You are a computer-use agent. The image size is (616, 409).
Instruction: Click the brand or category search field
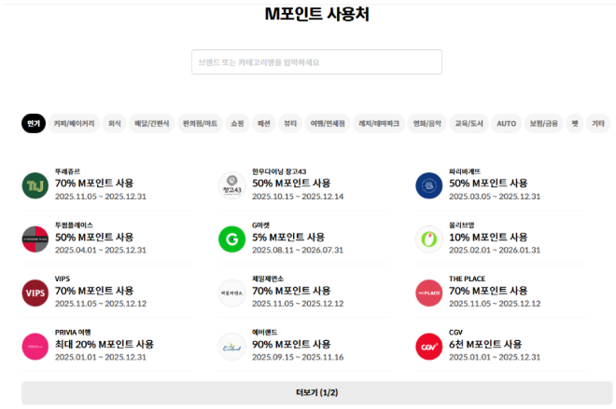pyautogui.click(x=316, y=62)
